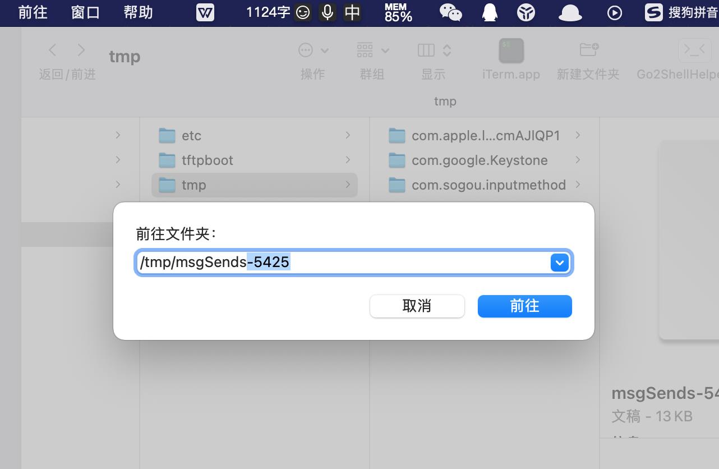719x469 pixels.
Task: Open the 操作 action dropdown
Action: click(x=313, y=51)
